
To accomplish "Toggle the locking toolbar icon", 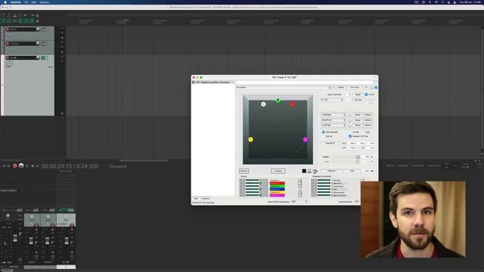I will click(x=37, y=21).
